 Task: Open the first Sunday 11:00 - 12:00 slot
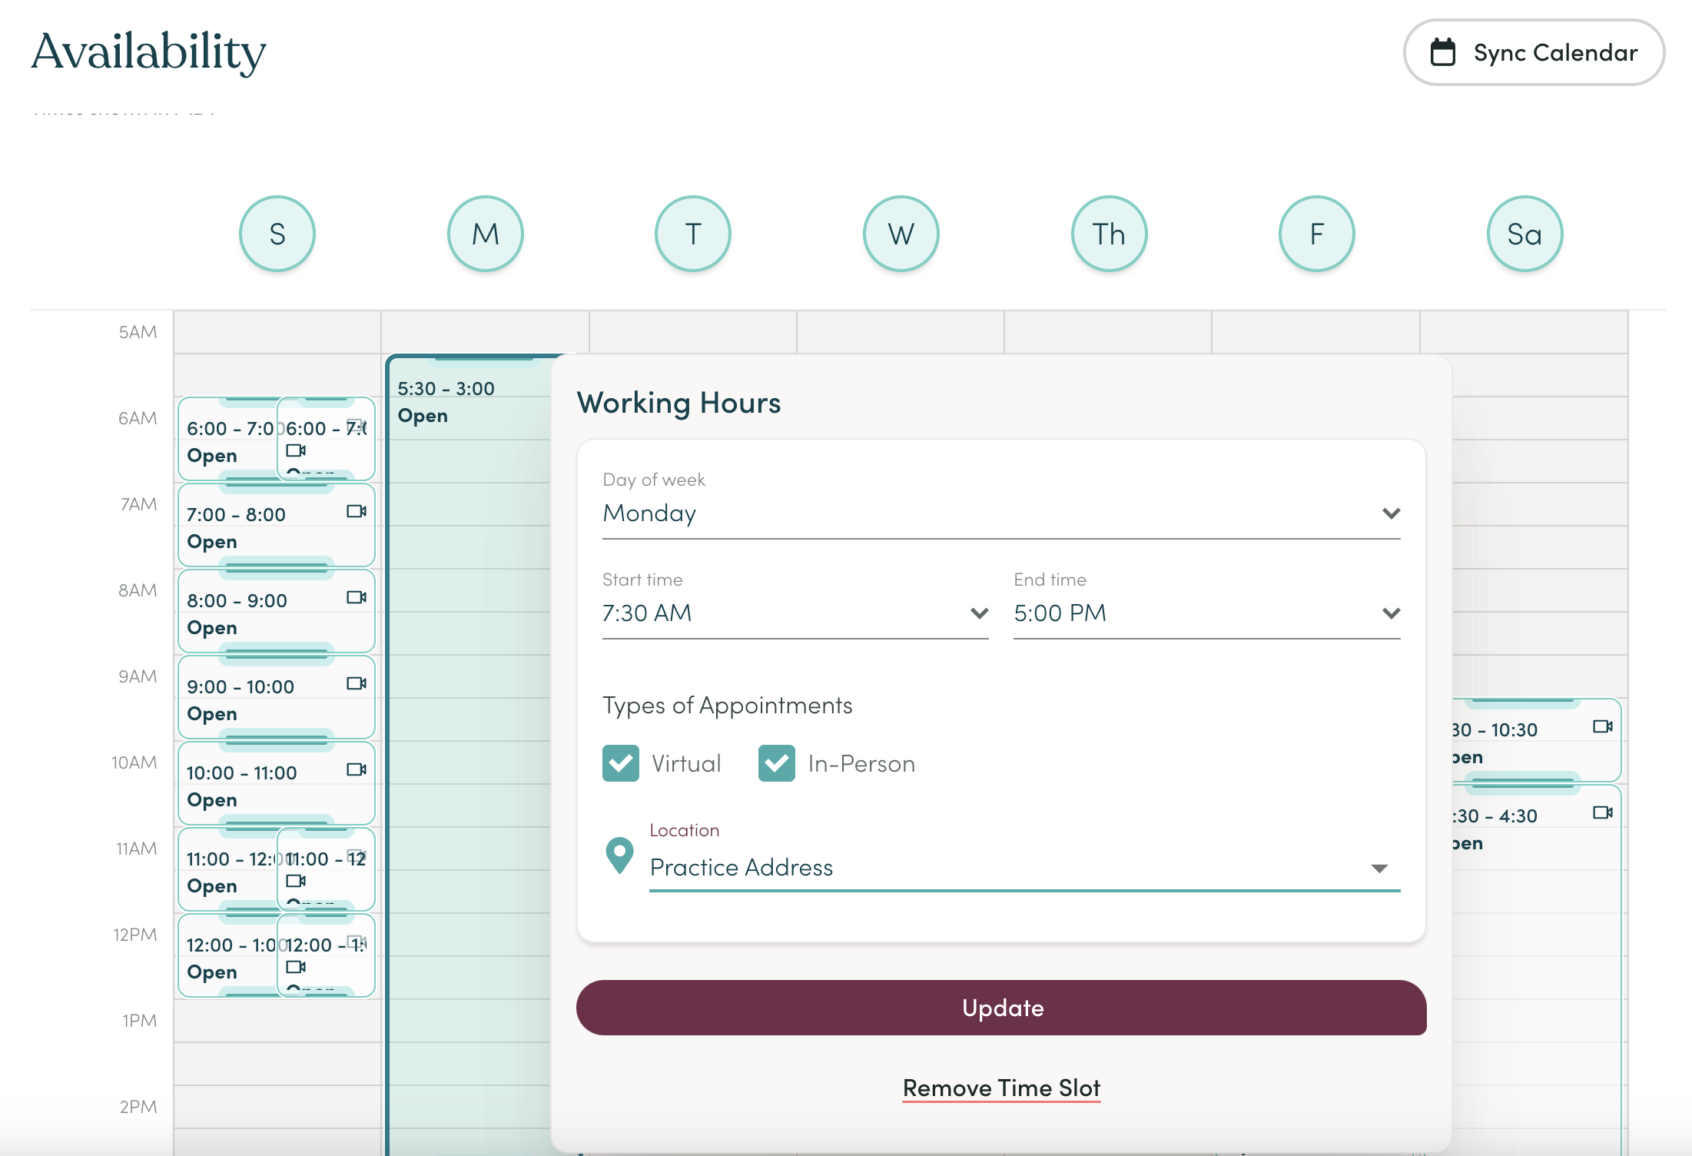[227, 870]
